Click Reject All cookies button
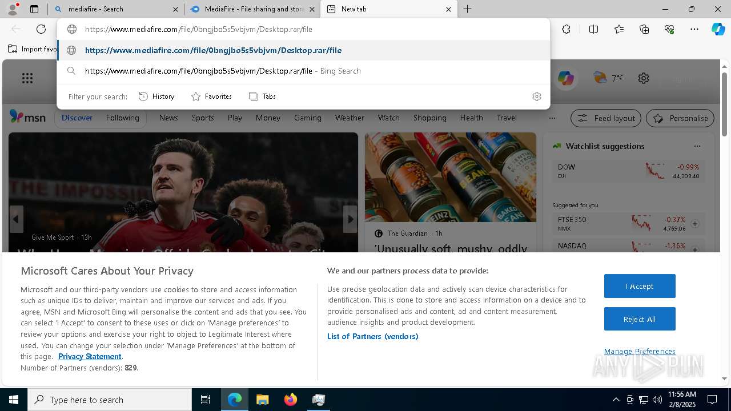The width and height of the screenshot is (731, 411). tap(640, 319)
